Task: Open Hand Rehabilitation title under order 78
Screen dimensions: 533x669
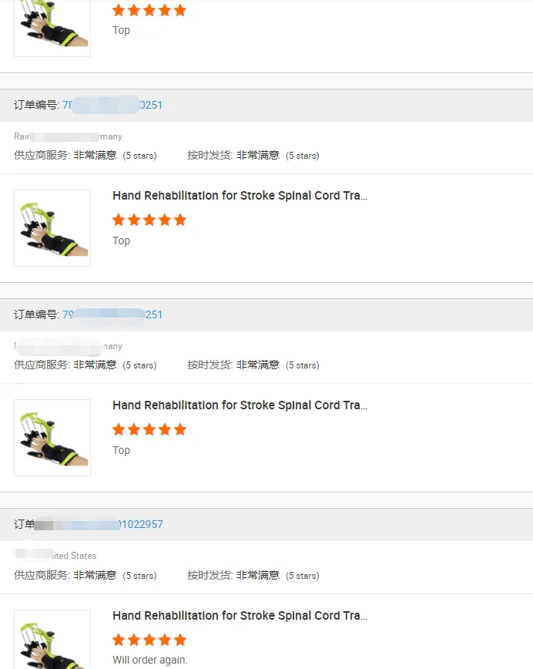Action: tap(240, 196)
